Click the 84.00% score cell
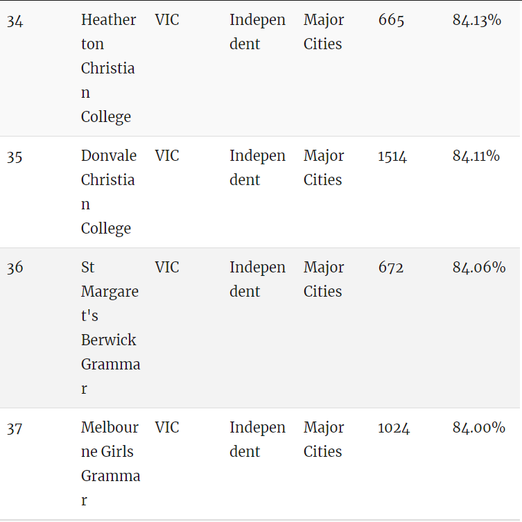522x522 pixels. [479, 428]
